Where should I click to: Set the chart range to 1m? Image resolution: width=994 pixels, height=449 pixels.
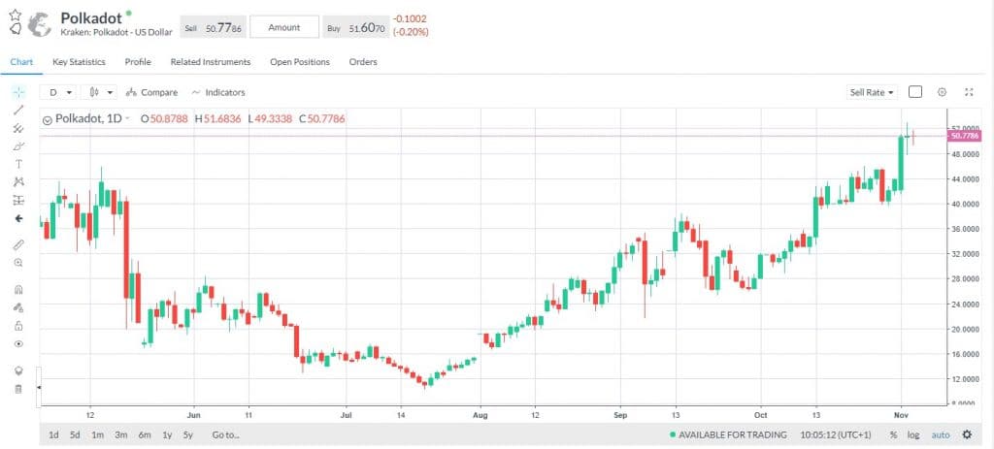(98, 435)
